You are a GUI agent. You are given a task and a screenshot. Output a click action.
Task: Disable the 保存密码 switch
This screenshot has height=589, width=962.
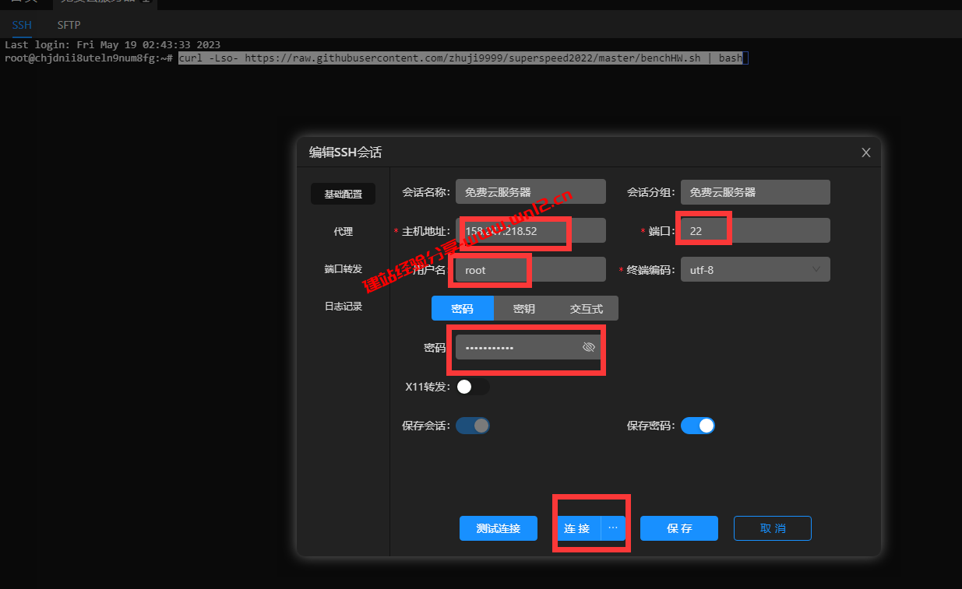coord(698,426)
